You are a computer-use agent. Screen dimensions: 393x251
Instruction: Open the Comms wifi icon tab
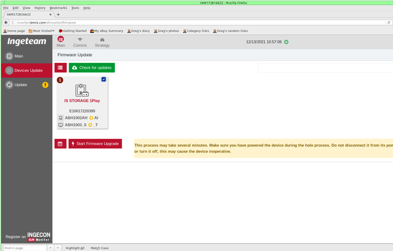tap(80, 40)
